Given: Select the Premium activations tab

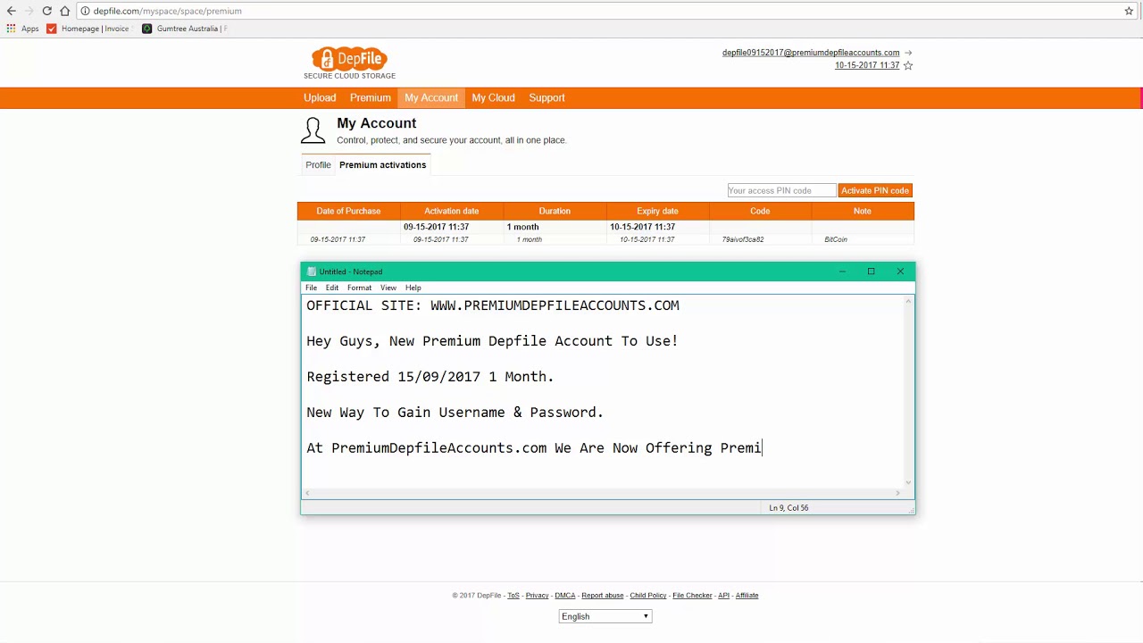Looking at the screenshot, I should click(x=382, y=164).
